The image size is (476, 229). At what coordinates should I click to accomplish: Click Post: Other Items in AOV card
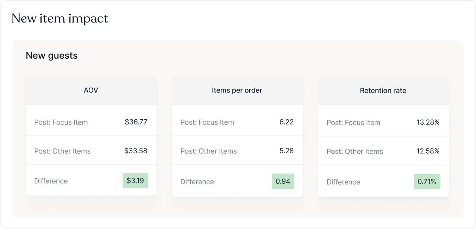62,151
